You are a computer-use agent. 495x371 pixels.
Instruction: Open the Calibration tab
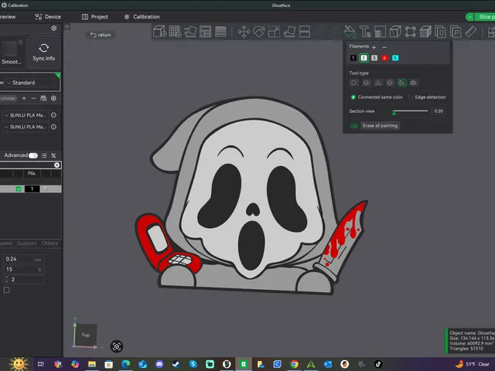pos(142,17)
